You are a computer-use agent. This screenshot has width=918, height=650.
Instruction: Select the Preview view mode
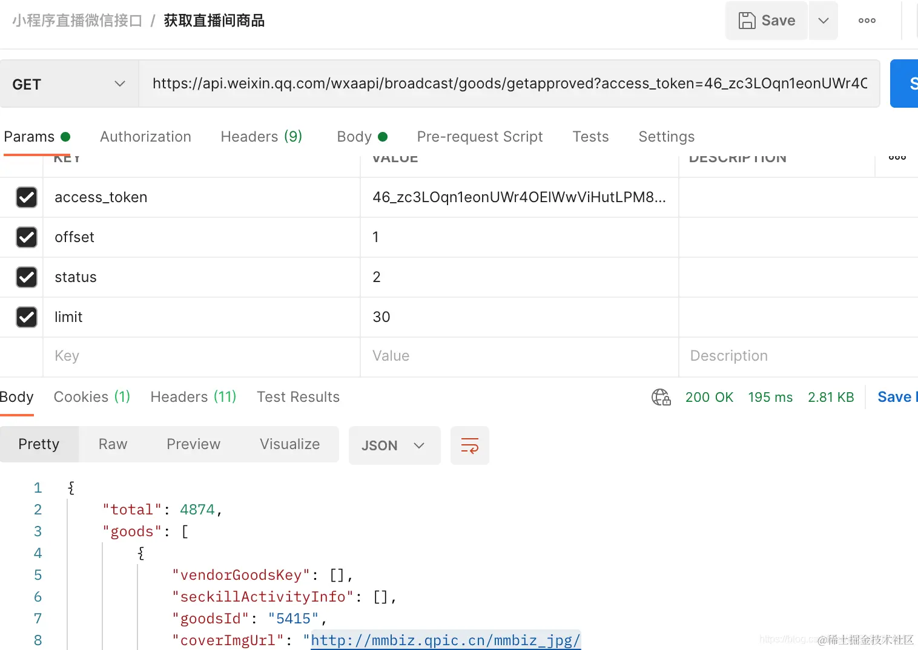[x=193, y=444]
